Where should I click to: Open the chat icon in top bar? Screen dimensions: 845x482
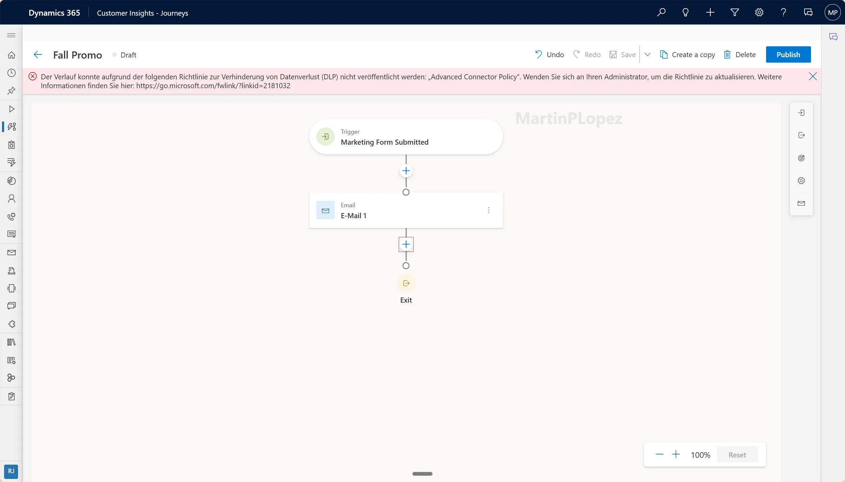(808, 13)
